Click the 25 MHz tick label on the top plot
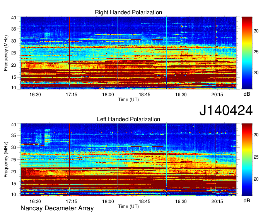The height and width of the screenshot is (213, 263). [14, 53]
